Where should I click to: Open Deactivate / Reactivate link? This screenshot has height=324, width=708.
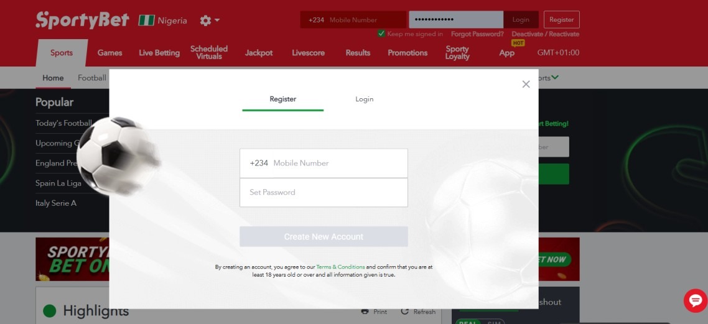point(545,34)
